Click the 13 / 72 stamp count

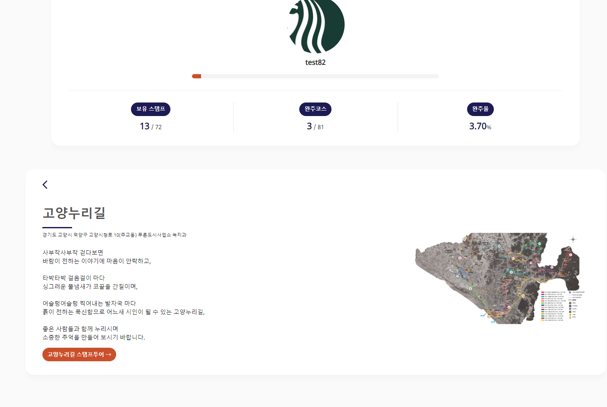click(150, 126)
